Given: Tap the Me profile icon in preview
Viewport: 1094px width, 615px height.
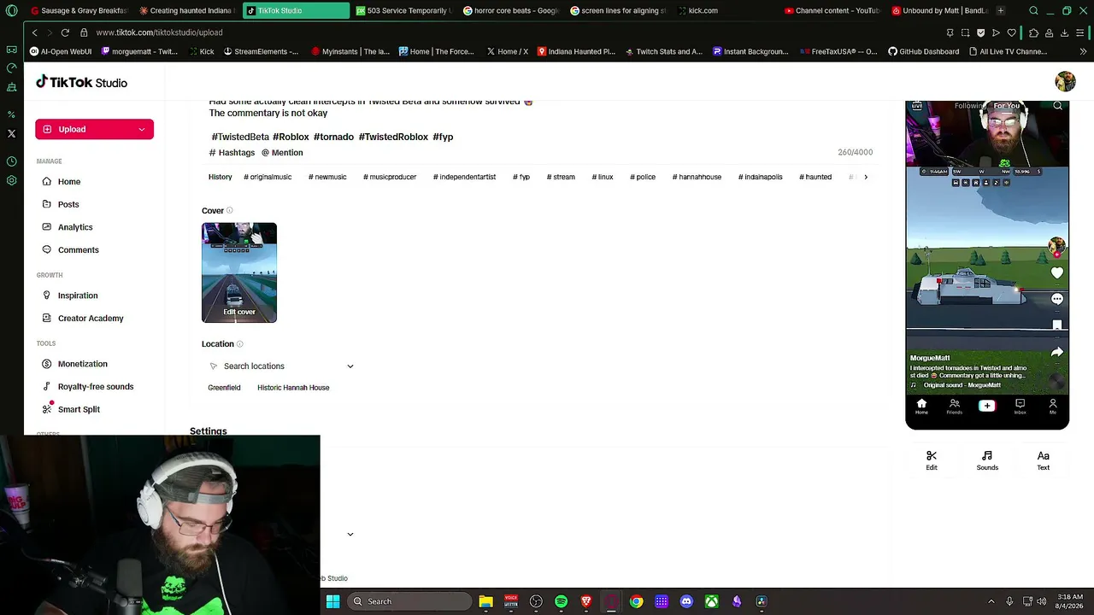Looking at the screenshot, I should click(x=1053, y=407).
